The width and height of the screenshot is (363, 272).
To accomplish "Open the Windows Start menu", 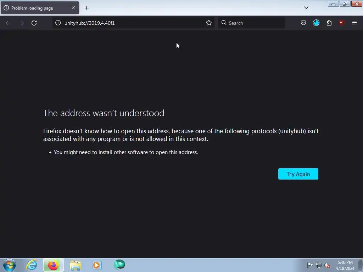I will click(x=10, y=265).
